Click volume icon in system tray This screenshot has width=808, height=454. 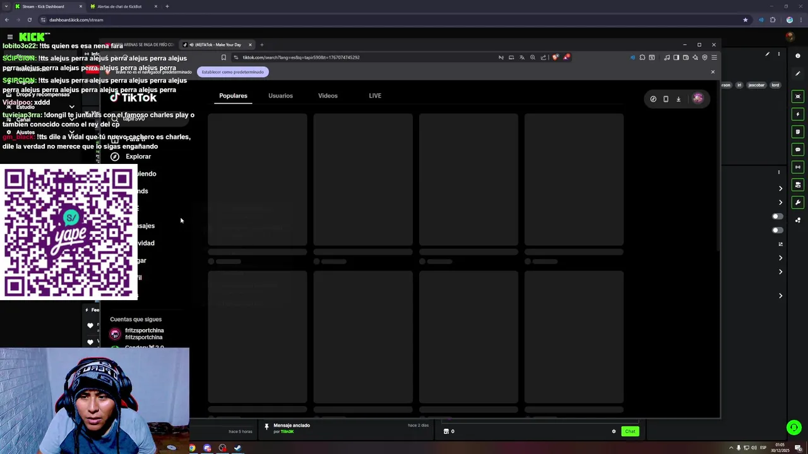(x=754, y=448)
